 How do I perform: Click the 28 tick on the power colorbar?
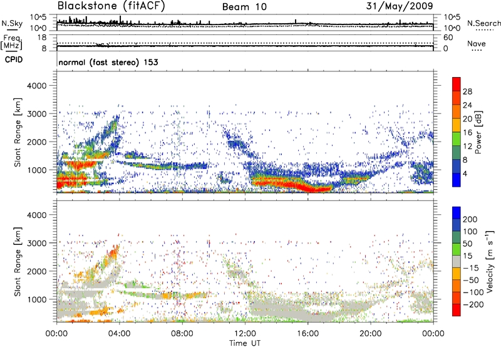pos(467,91)
